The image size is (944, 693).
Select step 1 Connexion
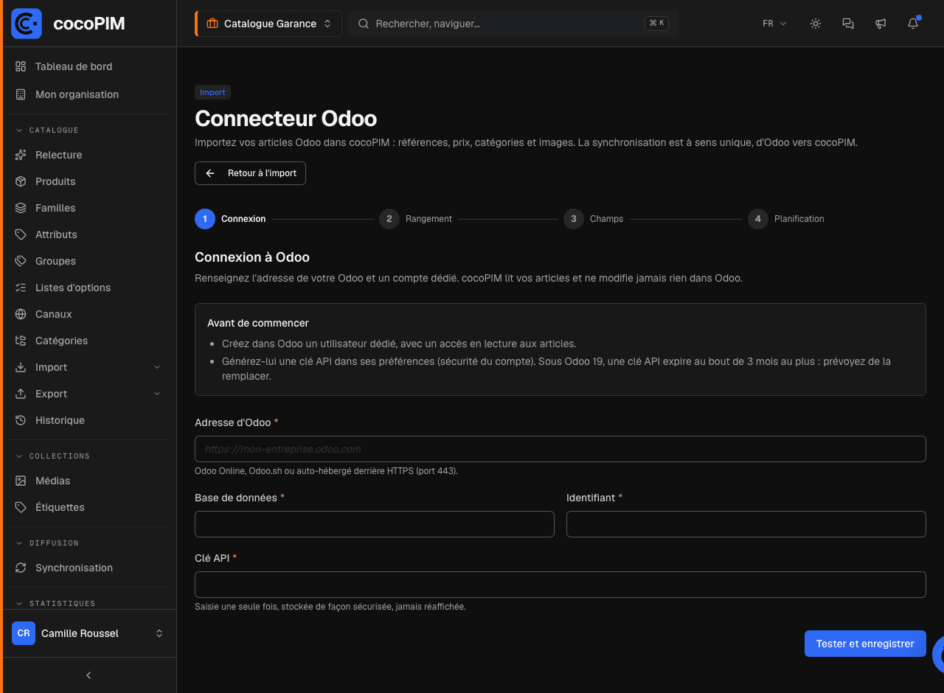coord(230,219)
